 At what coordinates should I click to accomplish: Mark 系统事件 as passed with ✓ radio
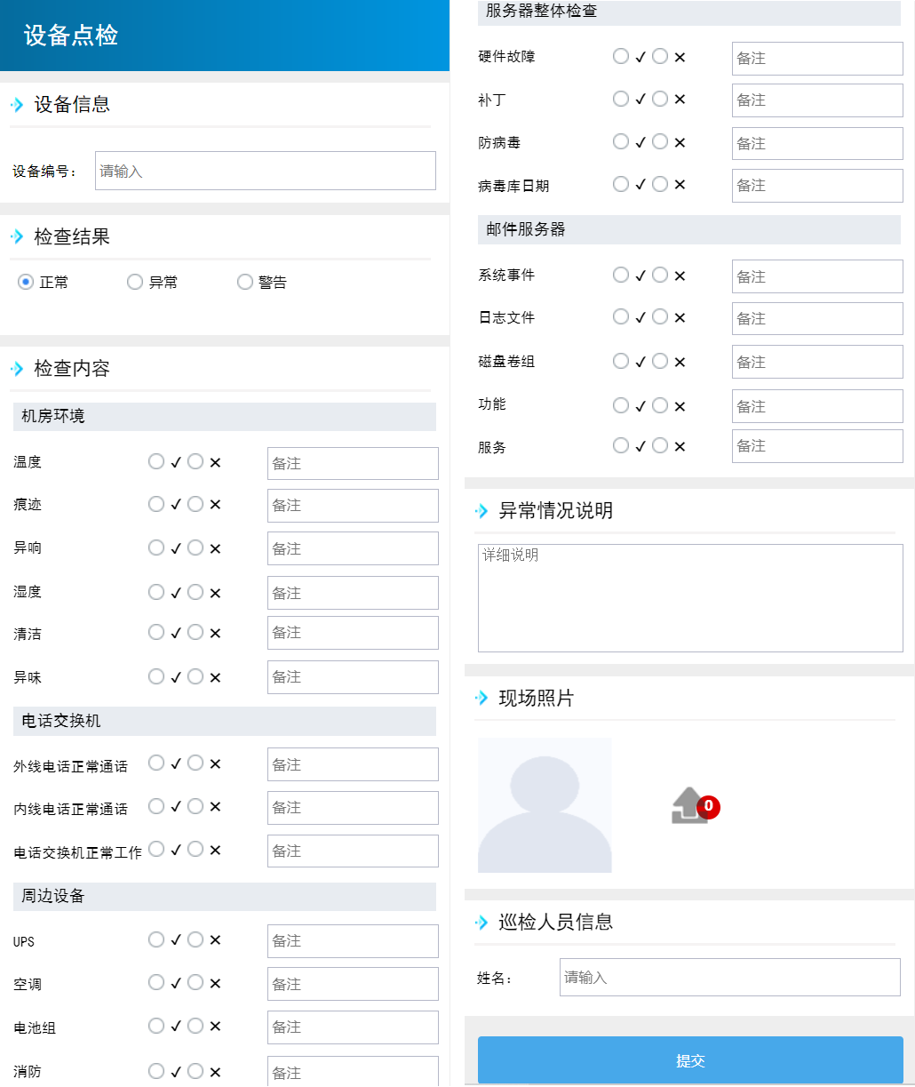point(621,275)
